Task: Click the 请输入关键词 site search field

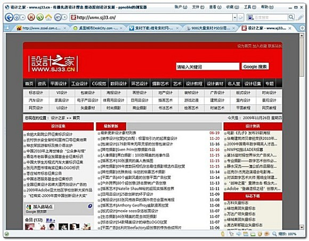Action: [x=208, y=67]
